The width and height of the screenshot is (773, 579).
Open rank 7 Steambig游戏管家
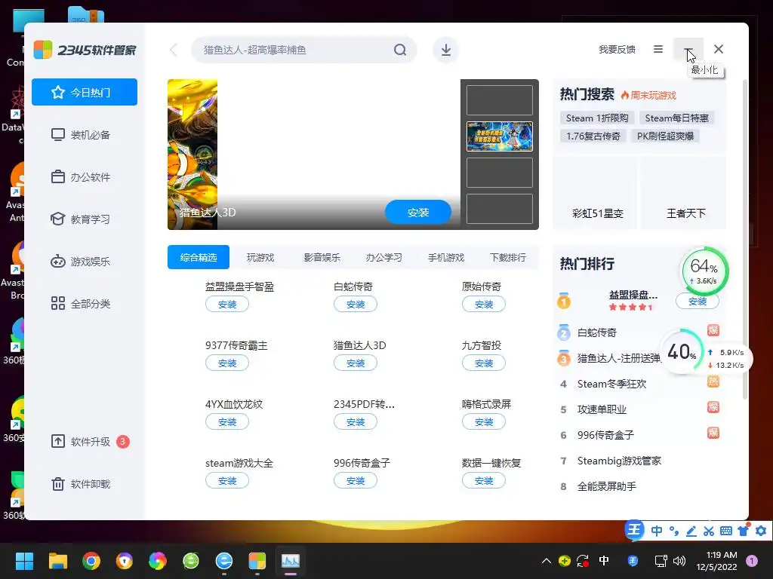[x=619, y=461]
